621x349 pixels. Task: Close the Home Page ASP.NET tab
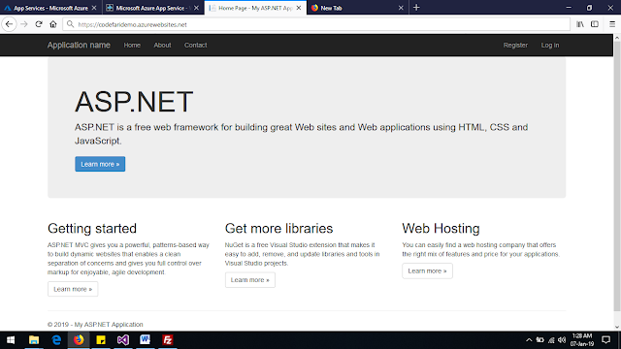pos(299,8)
